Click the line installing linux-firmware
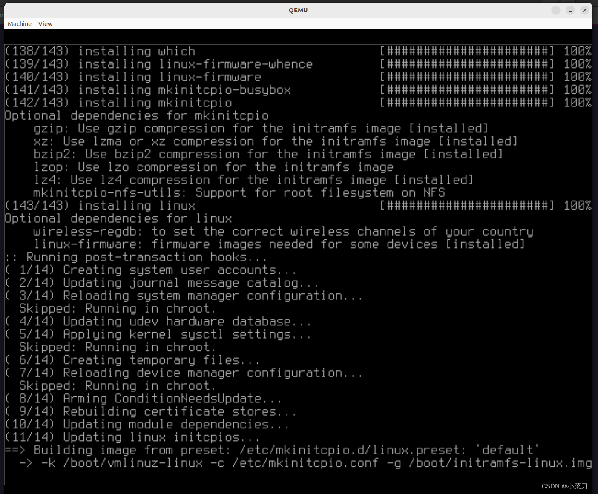Viewport: 598px width, 494px height. click(x=132, y=77)
